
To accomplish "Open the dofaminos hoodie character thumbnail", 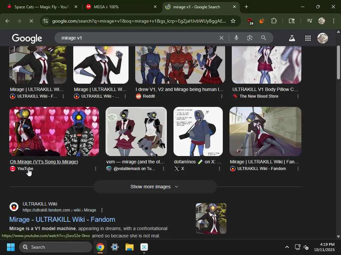I will tap(198, 131).
